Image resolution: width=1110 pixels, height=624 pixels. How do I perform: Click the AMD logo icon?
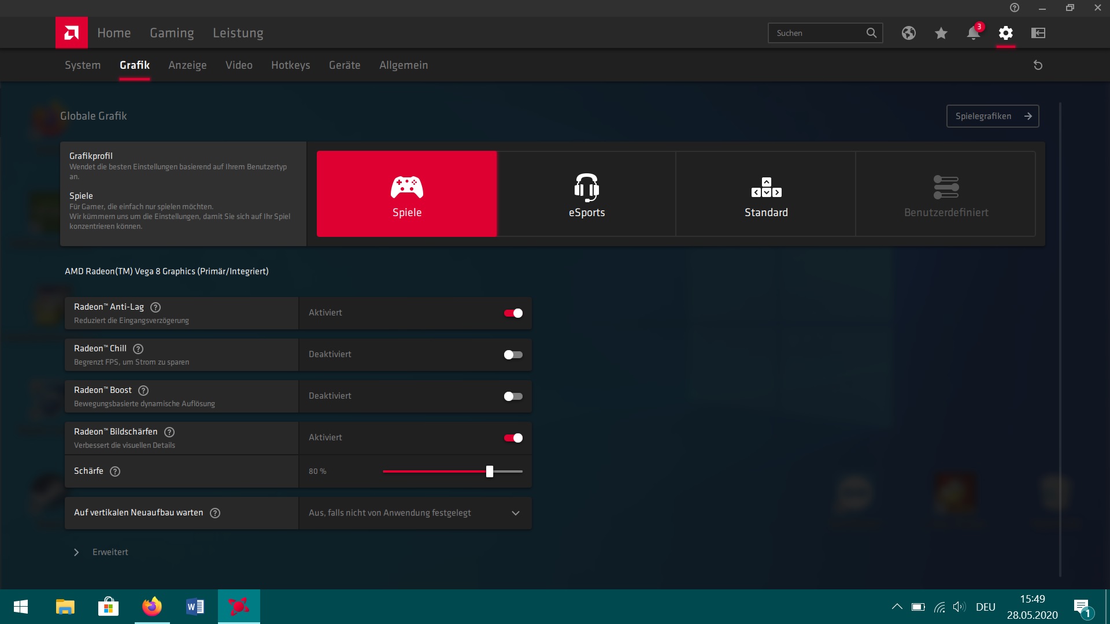click(x=72, y=32)
